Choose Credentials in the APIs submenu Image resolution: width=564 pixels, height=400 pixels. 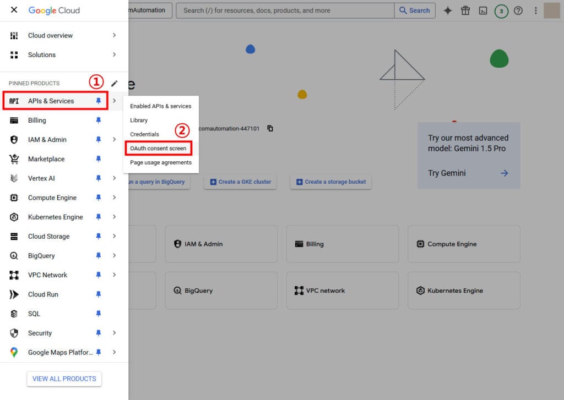pyautogui.click(x=144, y=134)
